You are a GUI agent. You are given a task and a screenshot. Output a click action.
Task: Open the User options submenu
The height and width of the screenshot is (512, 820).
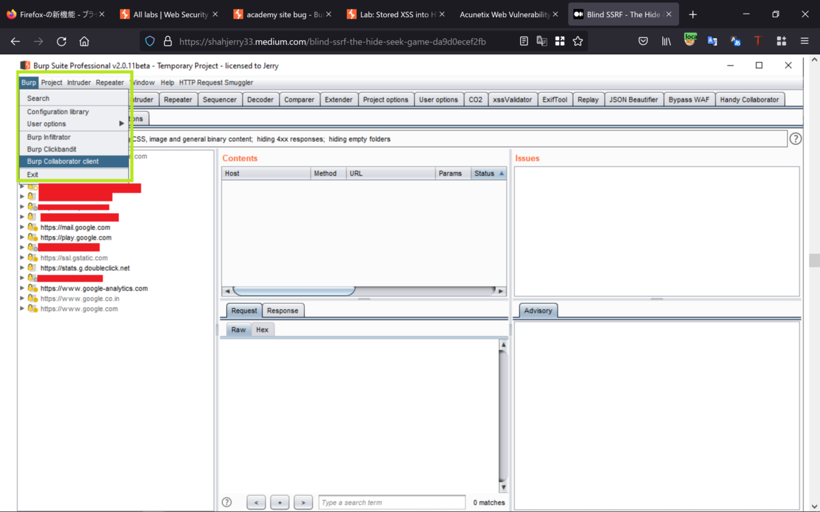tap(74, 124)
